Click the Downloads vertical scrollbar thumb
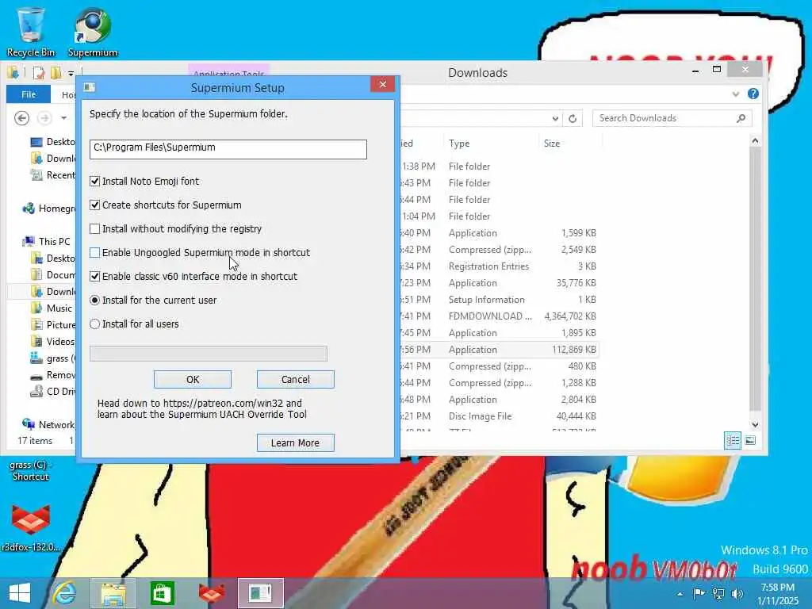This screenshot has width=812, height=609. pos(755,280)
